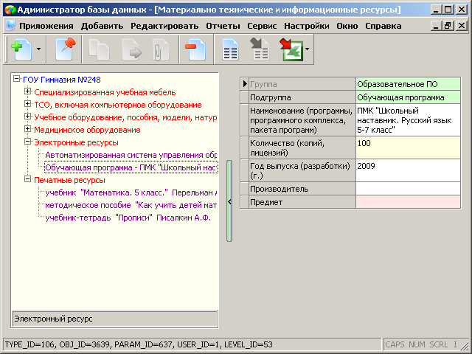Open the Редактировать menu
This screenshot has width=472, height=354.
(164, 27)
